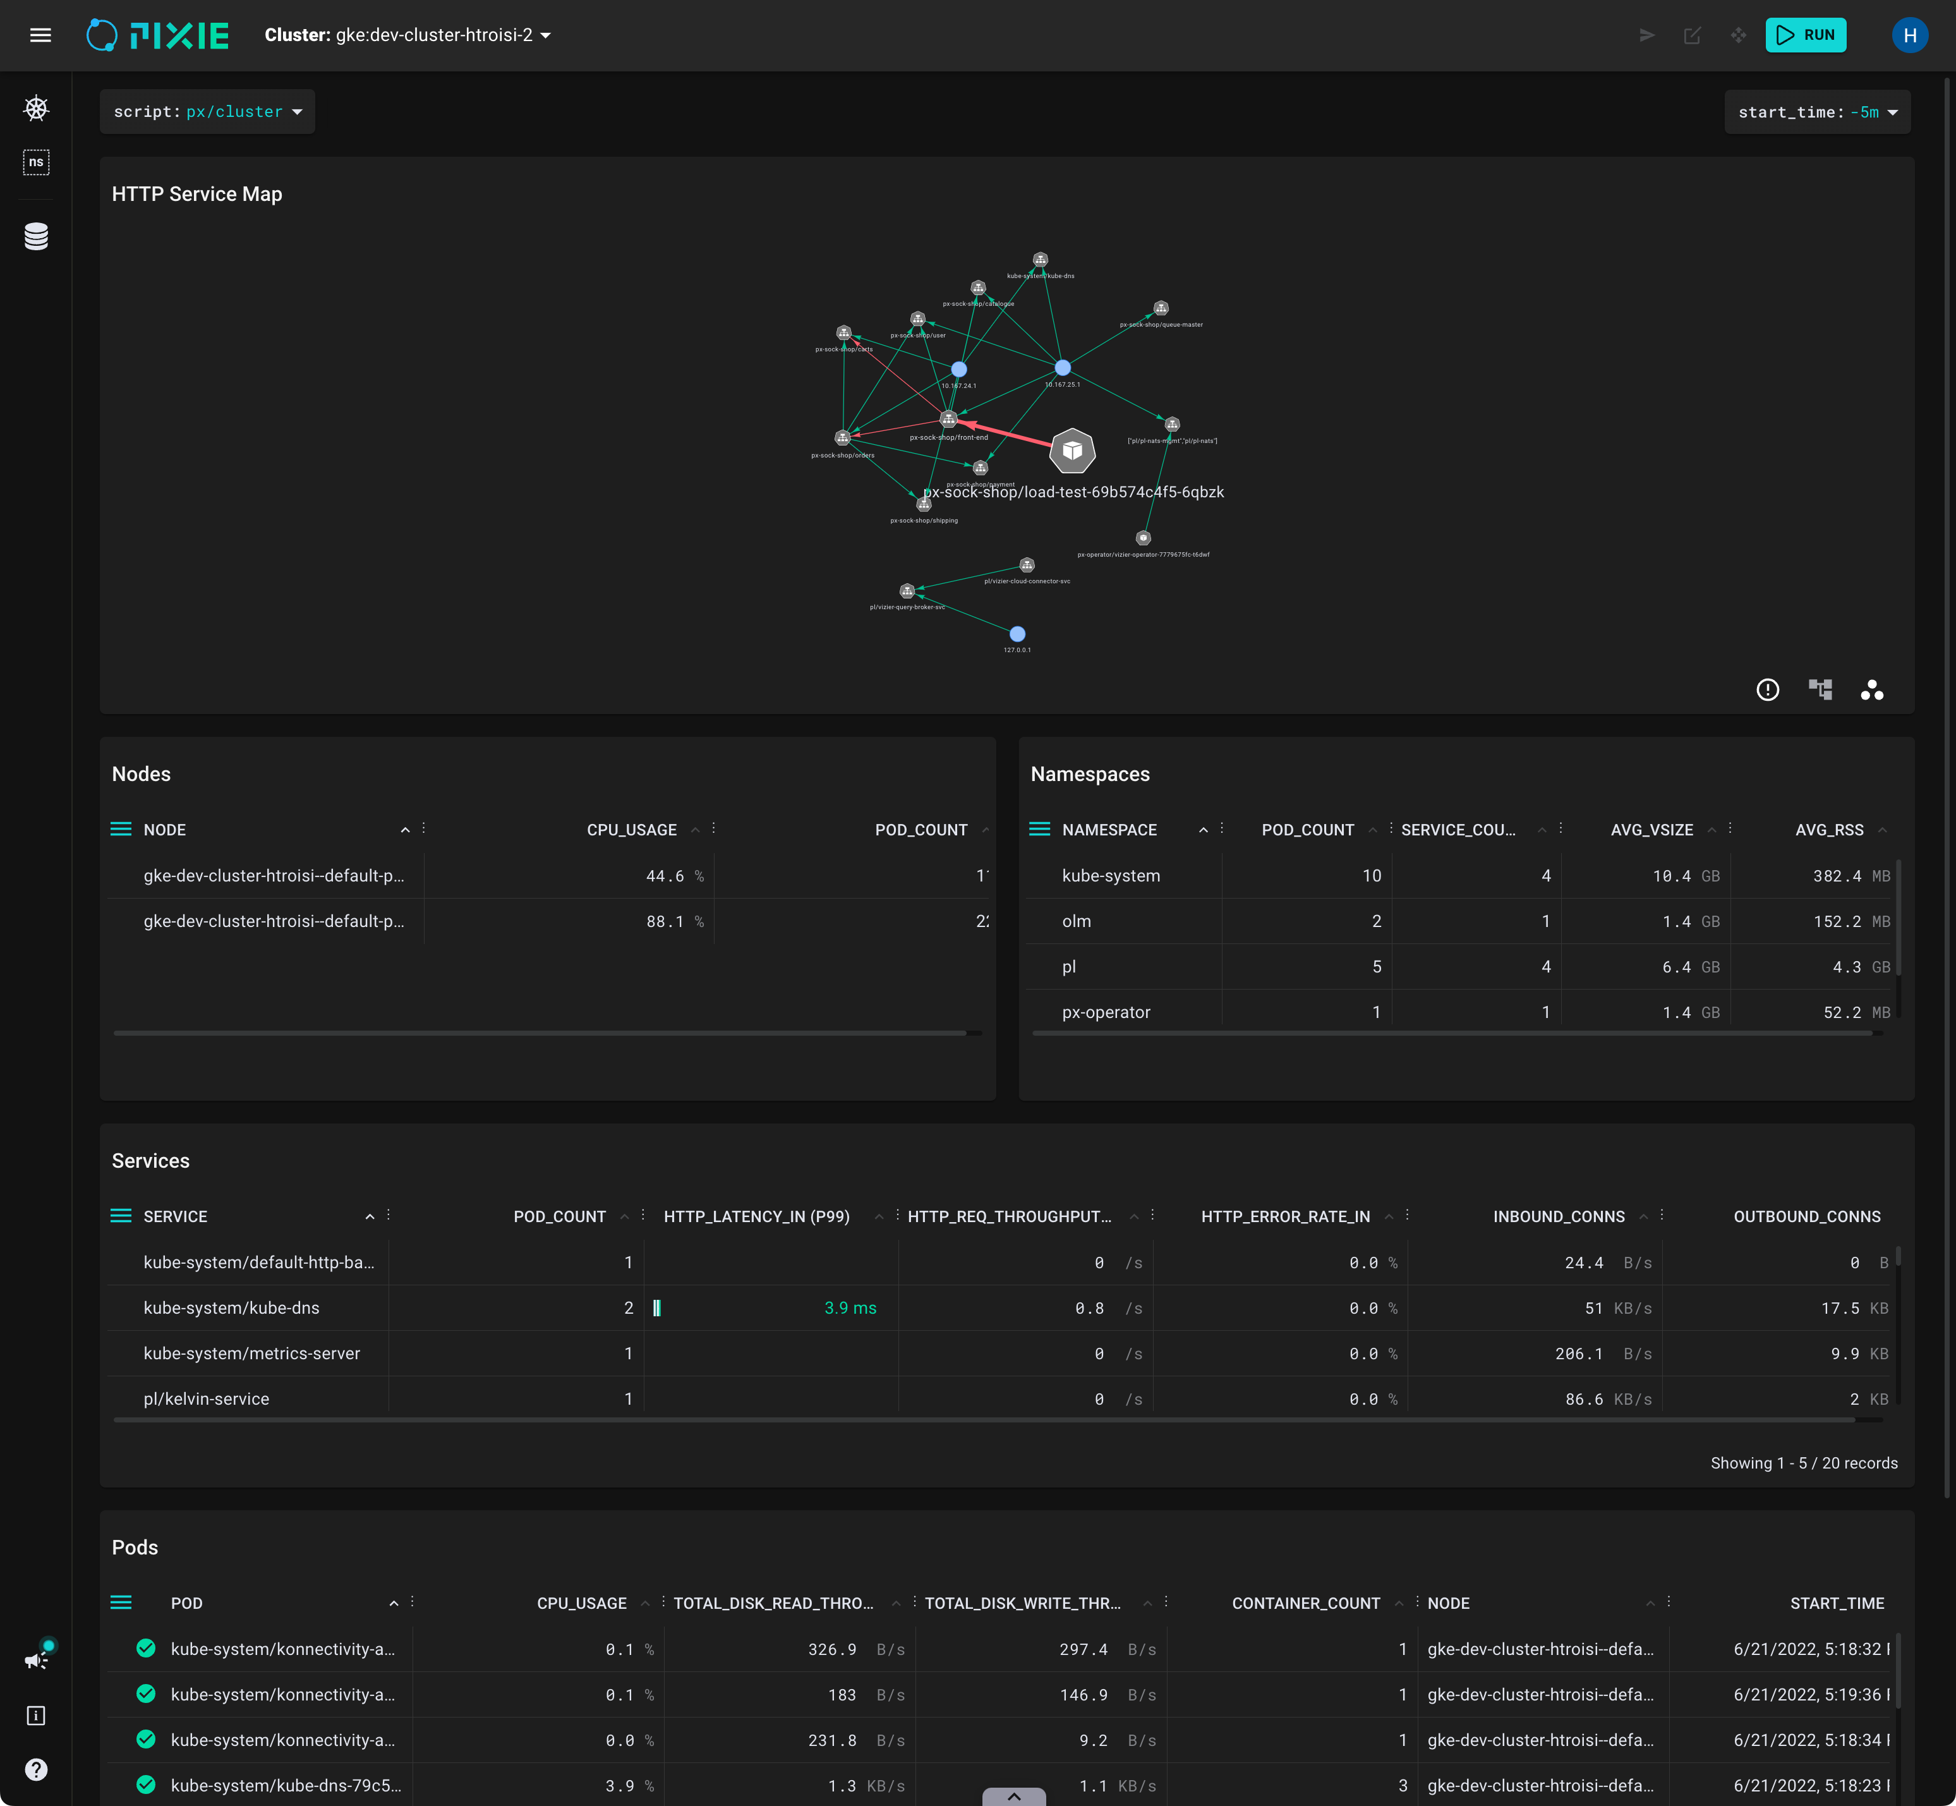
Task: Open Services table column selector menu
Action: (x=121, y=1216)
